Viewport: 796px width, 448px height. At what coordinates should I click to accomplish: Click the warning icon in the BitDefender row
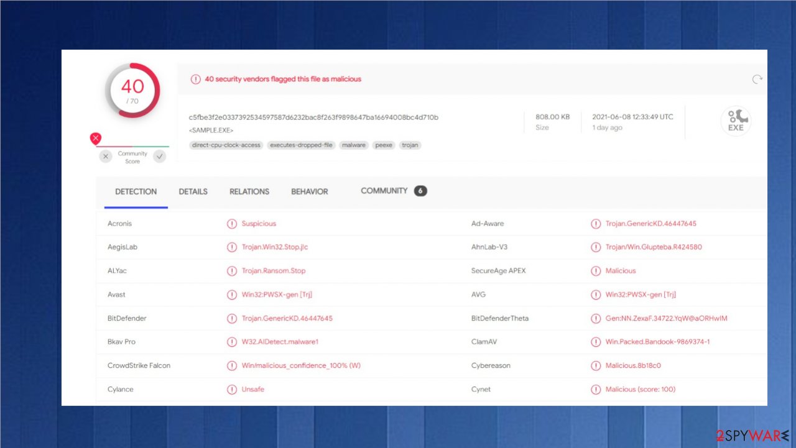pyautogui.click(x=232, y=318)
